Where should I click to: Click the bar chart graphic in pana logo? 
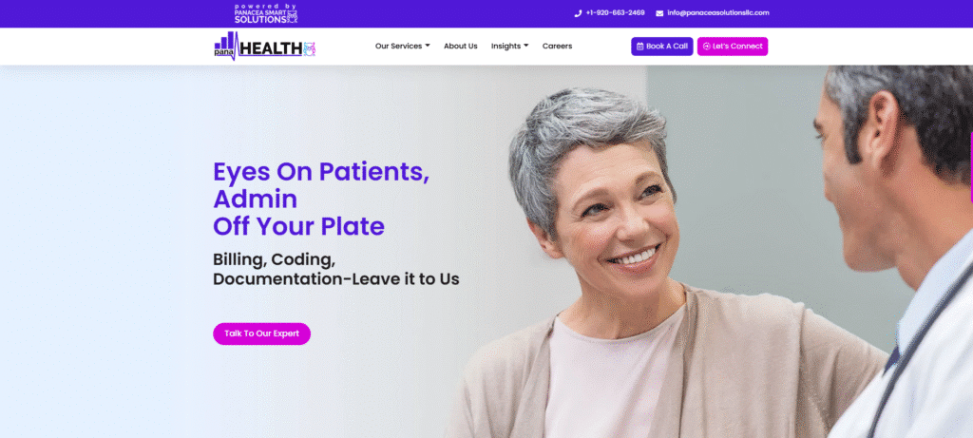pyautogui.click(x=225, y=41)
